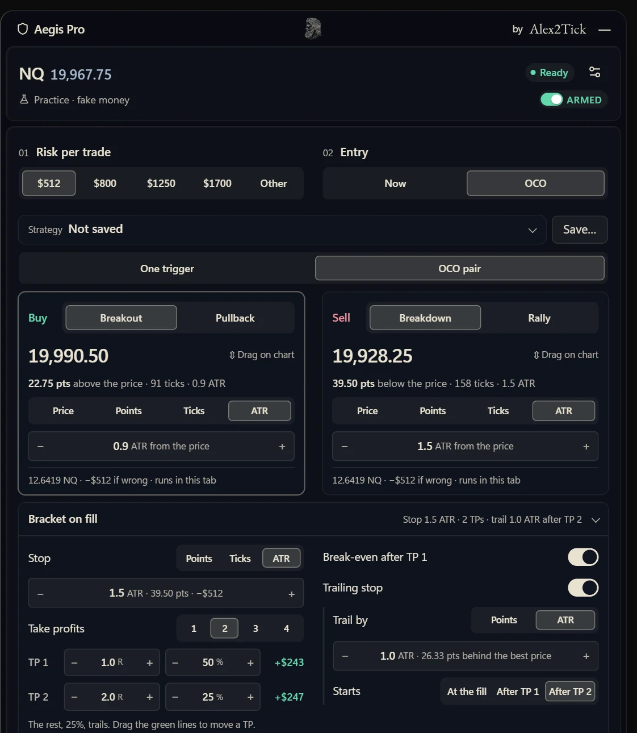Set Stop unit to Ticks
Screen dimensions: 637x733
pyautogui.click(x=240, y=559)
